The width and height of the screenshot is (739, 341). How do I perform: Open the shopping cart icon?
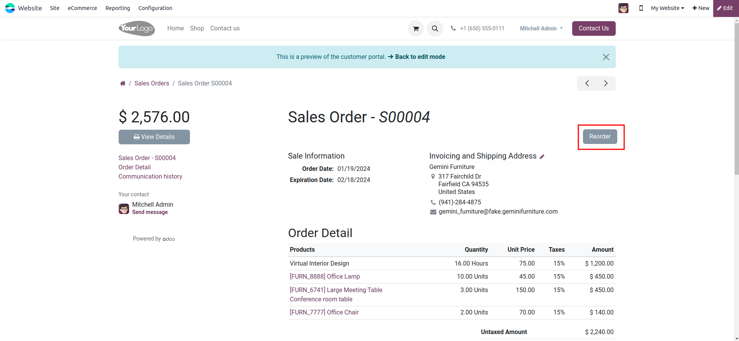(x=416, y=28)
